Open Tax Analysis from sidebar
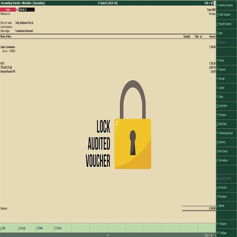Viewport: 237px width, 237px height. (x=227, y=160)
